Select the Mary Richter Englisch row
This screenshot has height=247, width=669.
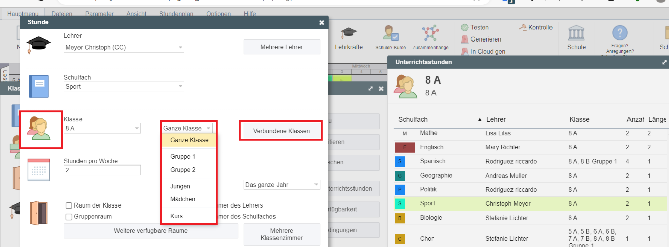530,147
